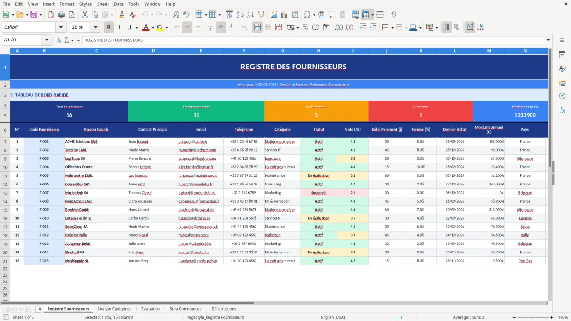571x321 pixels.
Task: Export directly as PDF
Action: point(51,15)
